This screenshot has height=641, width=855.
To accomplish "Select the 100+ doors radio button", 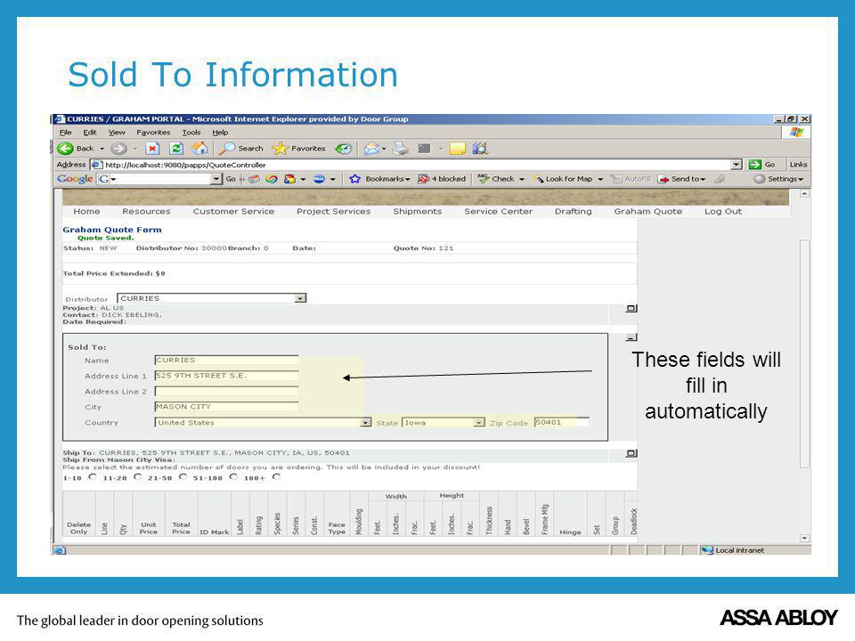I will pos(276,477).
